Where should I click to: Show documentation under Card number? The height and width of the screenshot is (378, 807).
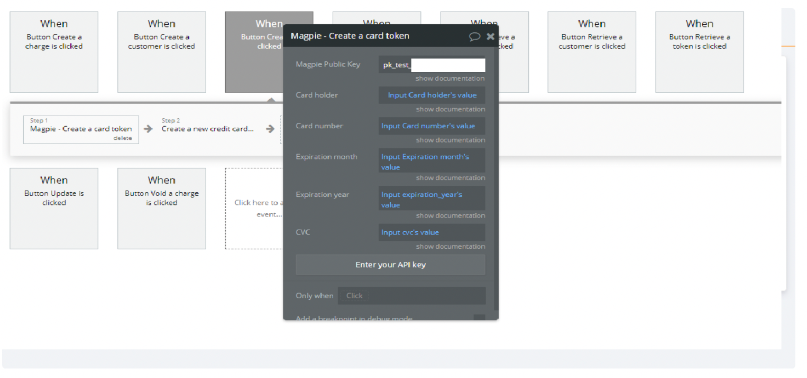[450, 140]
